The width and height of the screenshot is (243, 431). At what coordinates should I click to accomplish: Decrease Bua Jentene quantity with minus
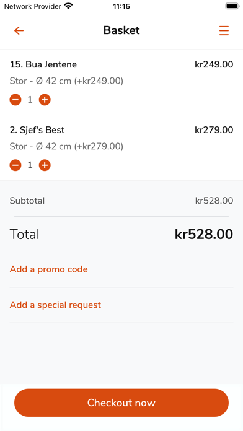point(15,100)
